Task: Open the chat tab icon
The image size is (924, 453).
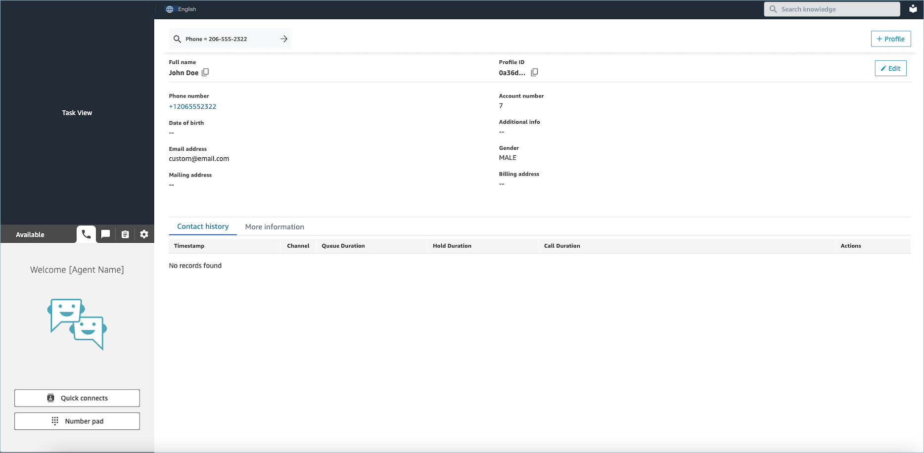Action: click(105, 234)
